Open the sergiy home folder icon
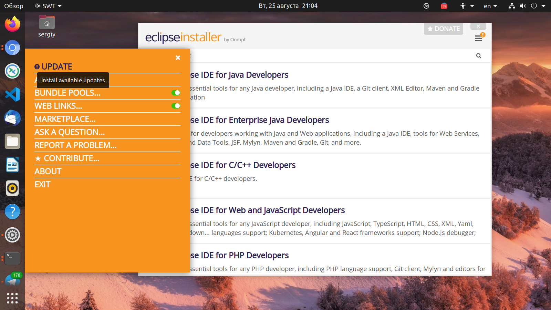The height and width of the screenshot is (310, 551). tap(47, 23)
